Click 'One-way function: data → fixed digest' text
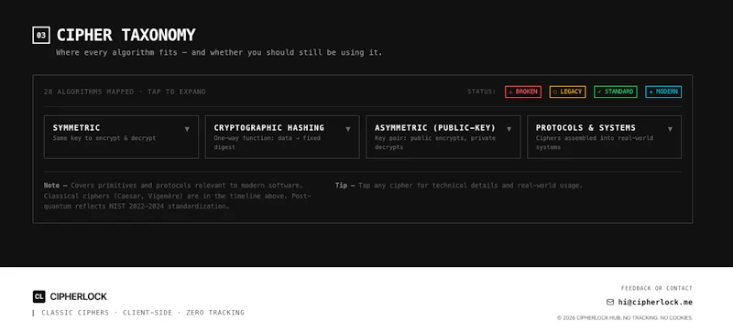Viewport: 733px width, 332px height. [x=268, y=143]
